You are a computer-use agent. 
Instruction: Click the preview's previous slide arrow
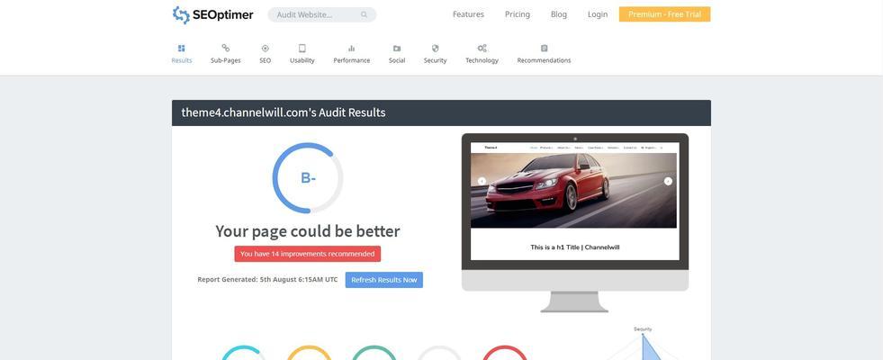click(482, 182)
